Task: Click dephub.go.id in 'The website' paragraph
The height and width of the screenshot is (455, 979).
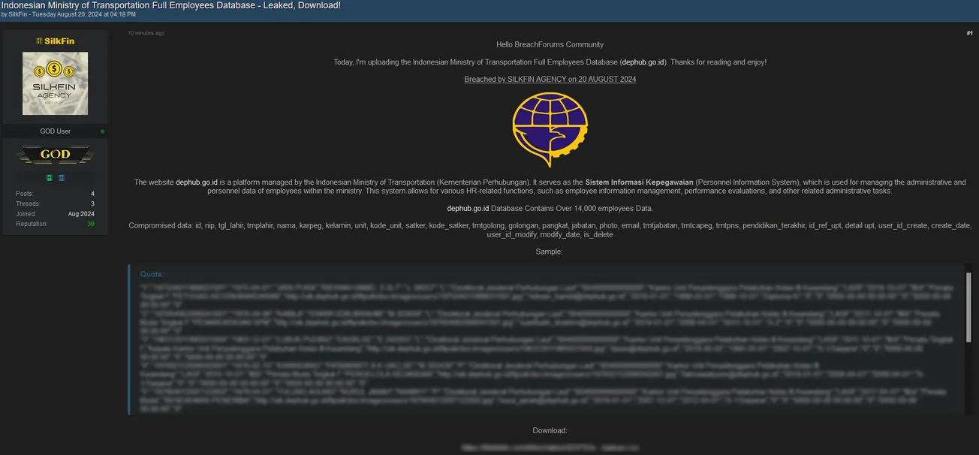Action: [x=197, y=182]
